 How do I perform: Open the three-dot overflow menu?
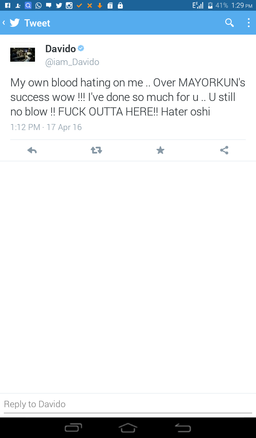[x=248, y=23]
